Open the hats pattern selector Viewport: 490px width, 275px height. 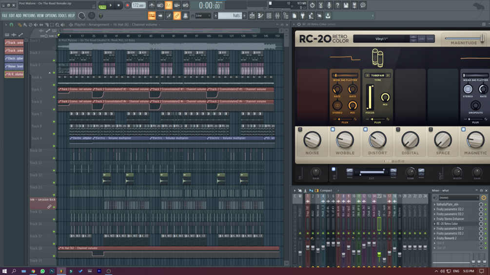pos(231,16)
